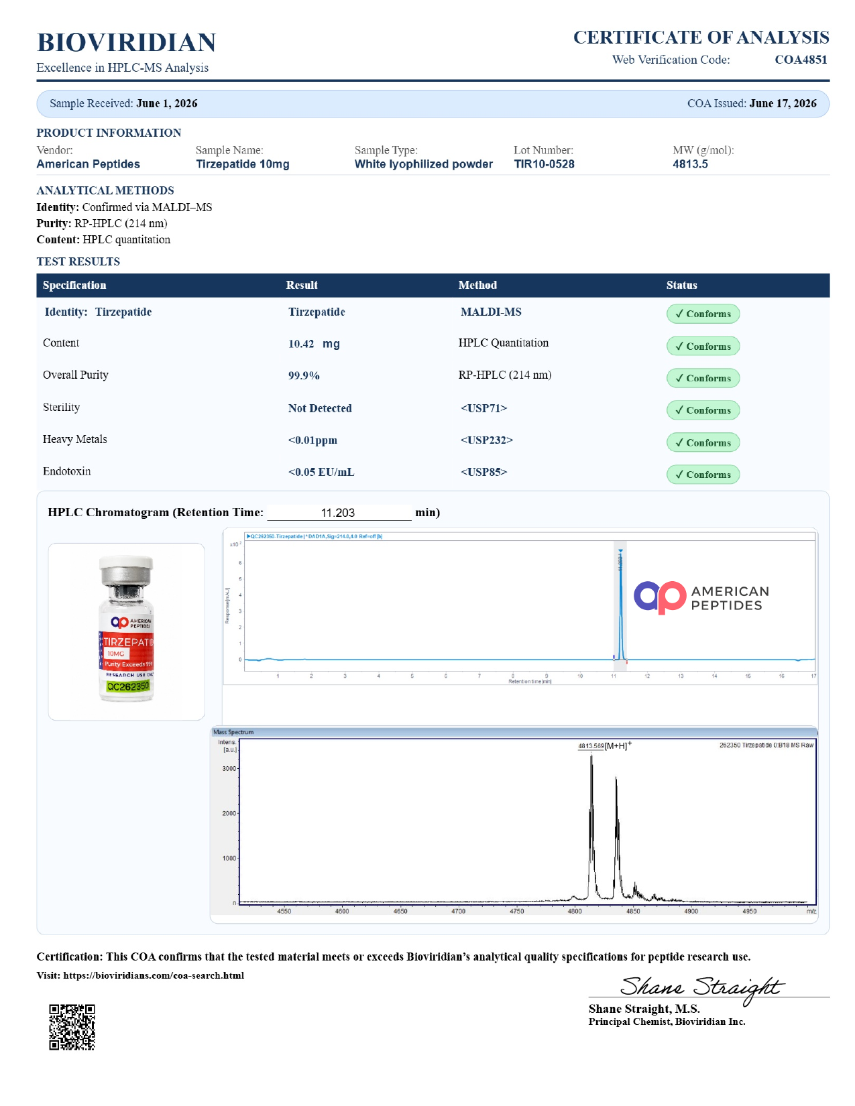855x1106 pixels.
Task: Click the Specification column header
Action: click(x=74, y=285)
